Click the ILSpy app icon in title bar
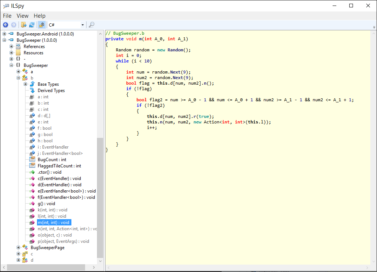This screenshot has height=272, width=377. click(6, 6)
